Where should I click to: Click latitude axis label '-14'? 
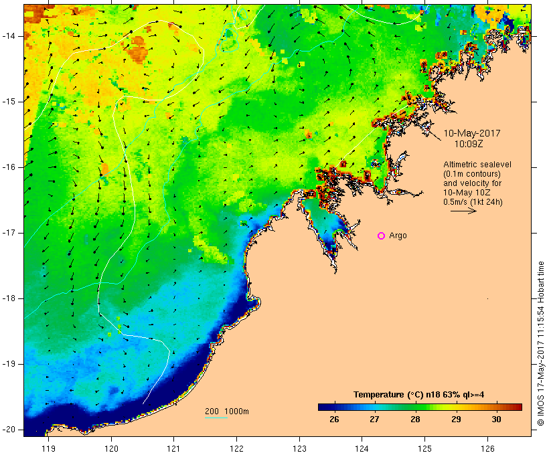click(x=8, y=36)
